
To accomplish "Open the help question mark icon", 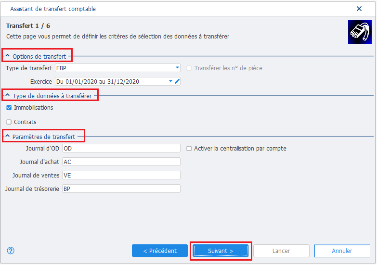I will [x=11, y=251].
